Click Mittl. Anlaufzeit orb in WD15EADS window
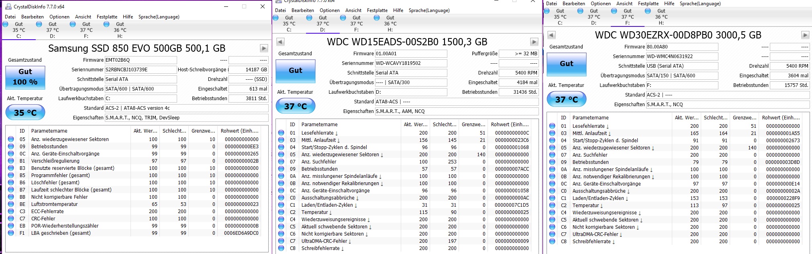Screen dimensions: 812x254 [x=281, y=140]
